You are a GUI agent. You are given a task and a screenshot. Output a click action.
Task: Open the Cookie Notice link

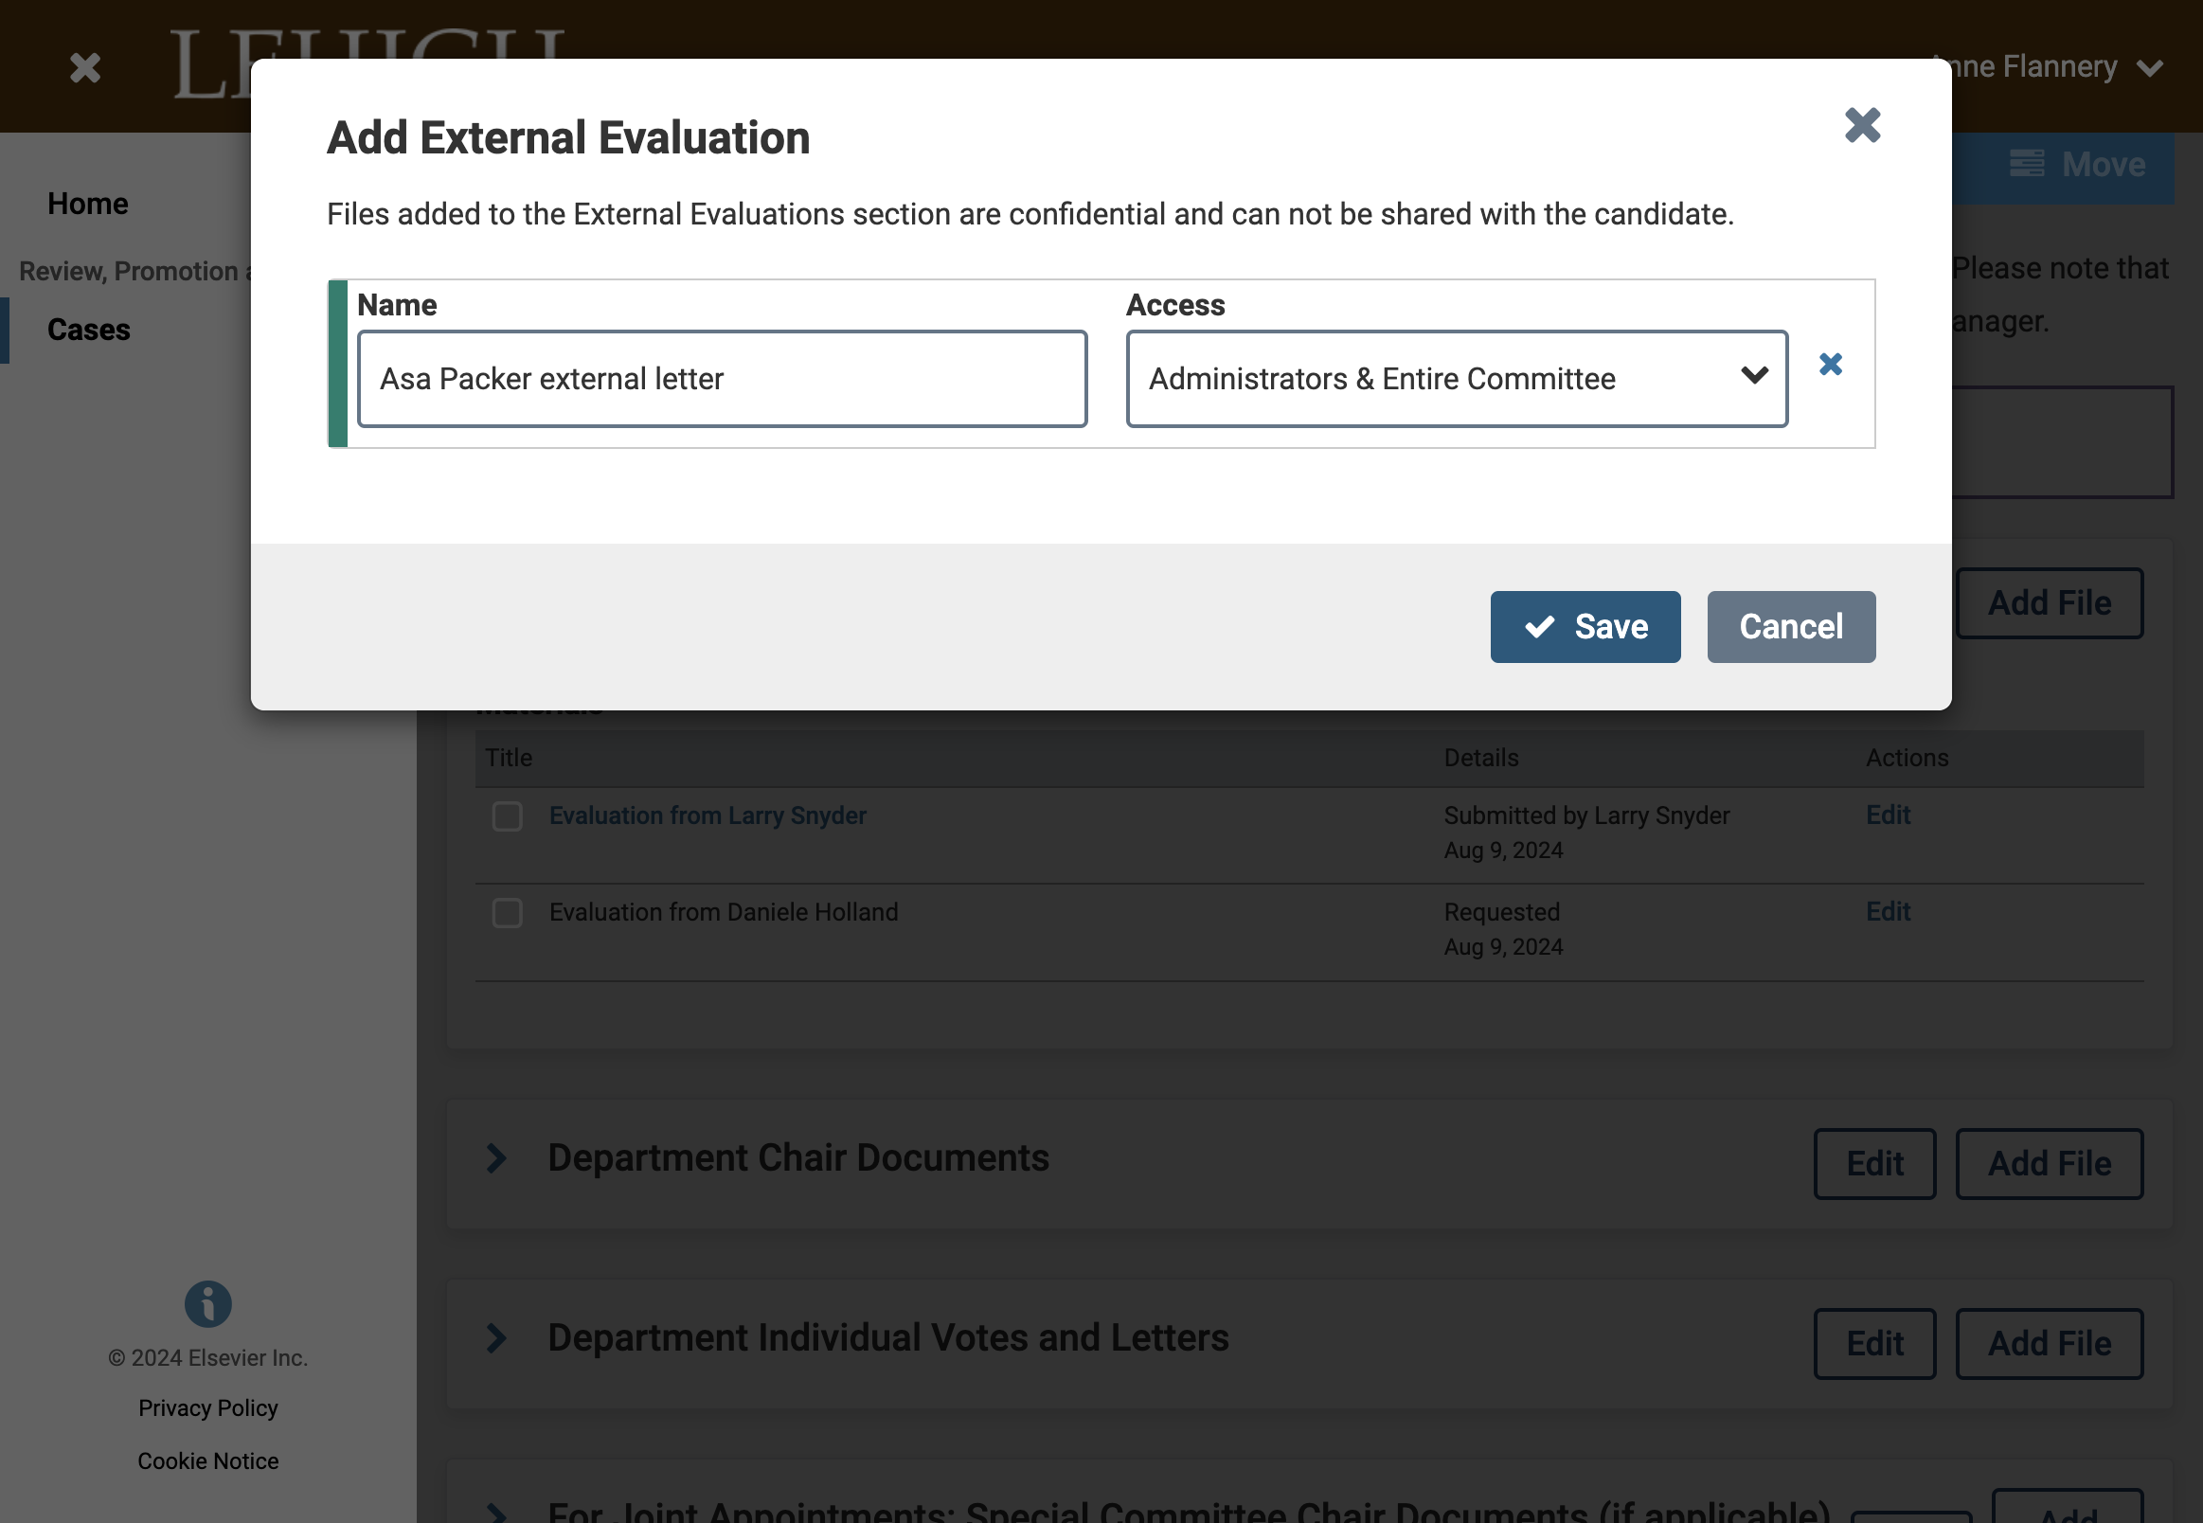click(208, 1461)
